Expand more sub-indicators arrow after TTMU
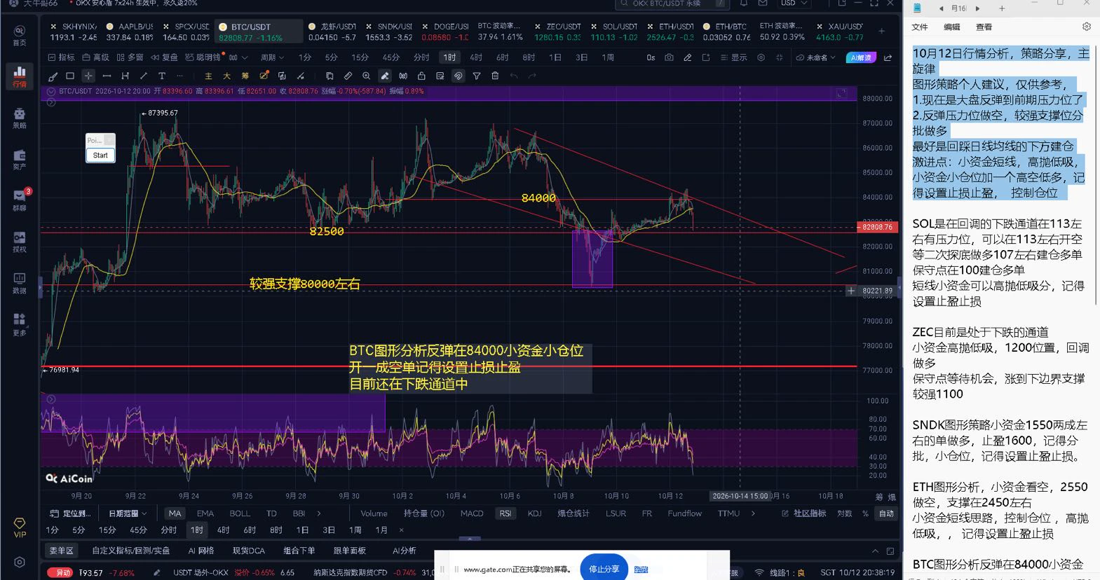Screen dimensions: 1100x580 (754, 513)
